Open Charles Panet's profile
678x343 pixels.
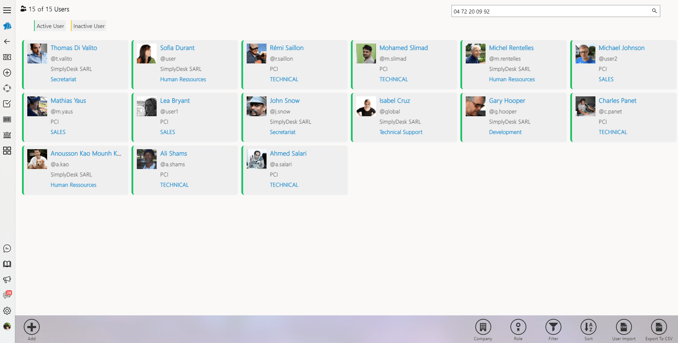[x=617, y=101]
